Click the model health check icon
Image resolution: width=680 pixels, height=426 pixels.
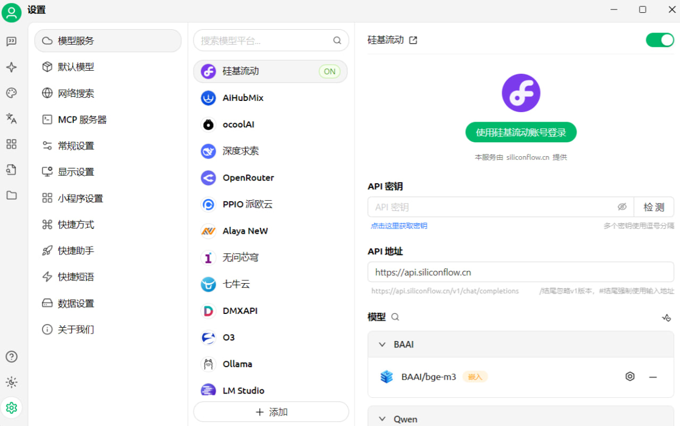pos(667,318)
